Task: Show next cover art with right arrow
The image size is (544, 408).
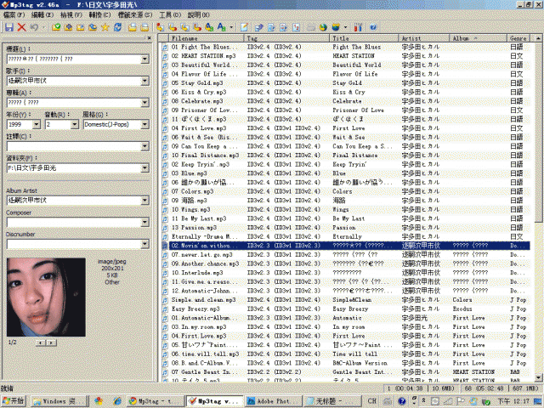Action: coord(51,343)
